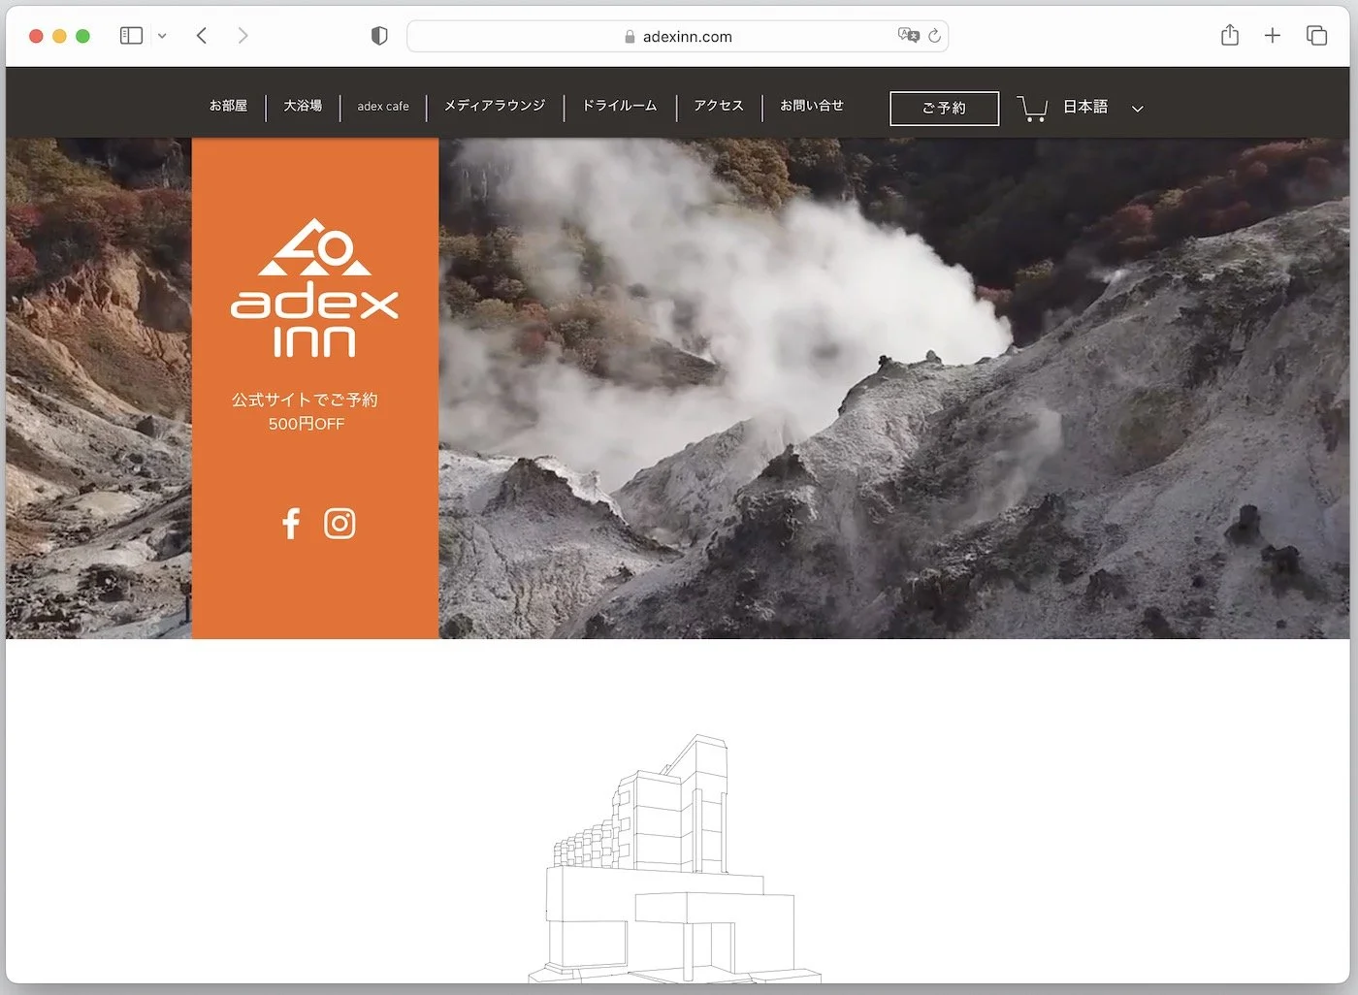The height and width of the screenshot is (995, 1358).
Task: Open the shopping cart
Action: [1031, 109]
